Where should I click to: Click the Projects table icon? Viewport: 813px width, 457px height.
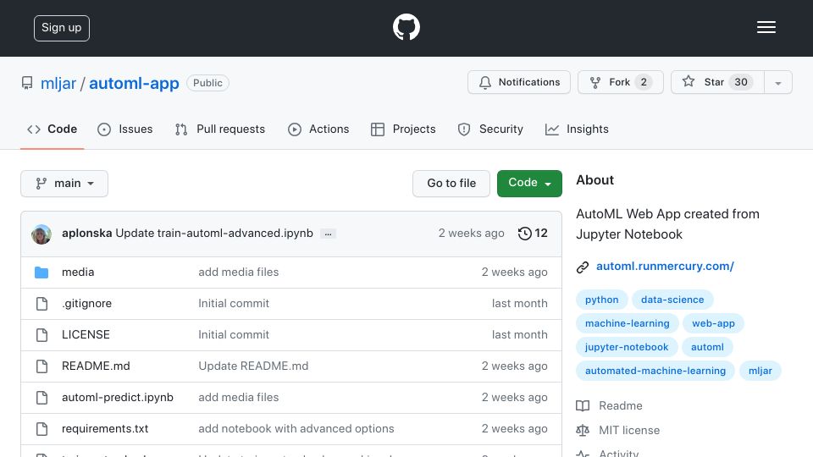[378, 129]
